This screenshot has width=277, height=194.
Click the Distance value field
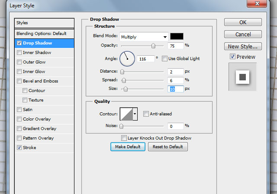tap(176, 72)
